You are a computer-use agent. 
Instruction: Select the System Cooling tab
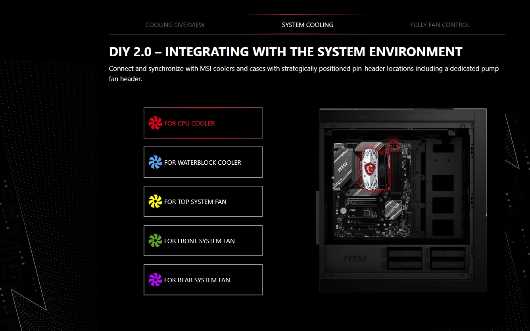(x=307, y=25)
